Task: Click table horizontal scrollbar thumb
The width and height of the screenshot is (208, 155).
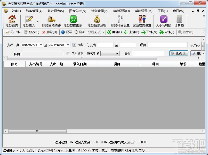Action: 37,131
